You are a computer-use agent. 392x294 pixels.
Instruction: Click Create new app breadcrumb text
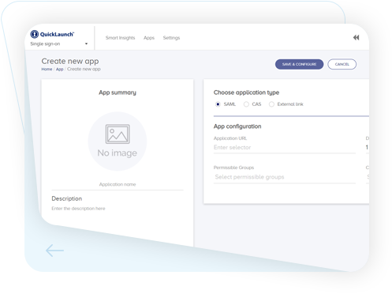click(84, 70)
